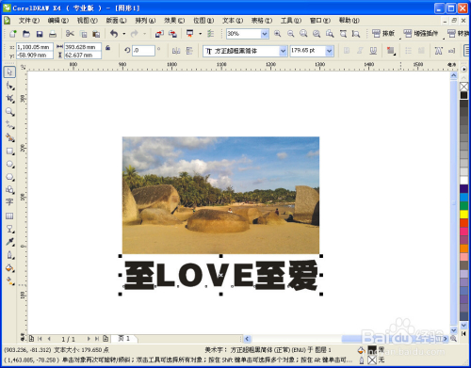Select the Eyedropper tool in toolbox
The width and height of the screenshot is (471, 368).
click(x=9, y=242)
